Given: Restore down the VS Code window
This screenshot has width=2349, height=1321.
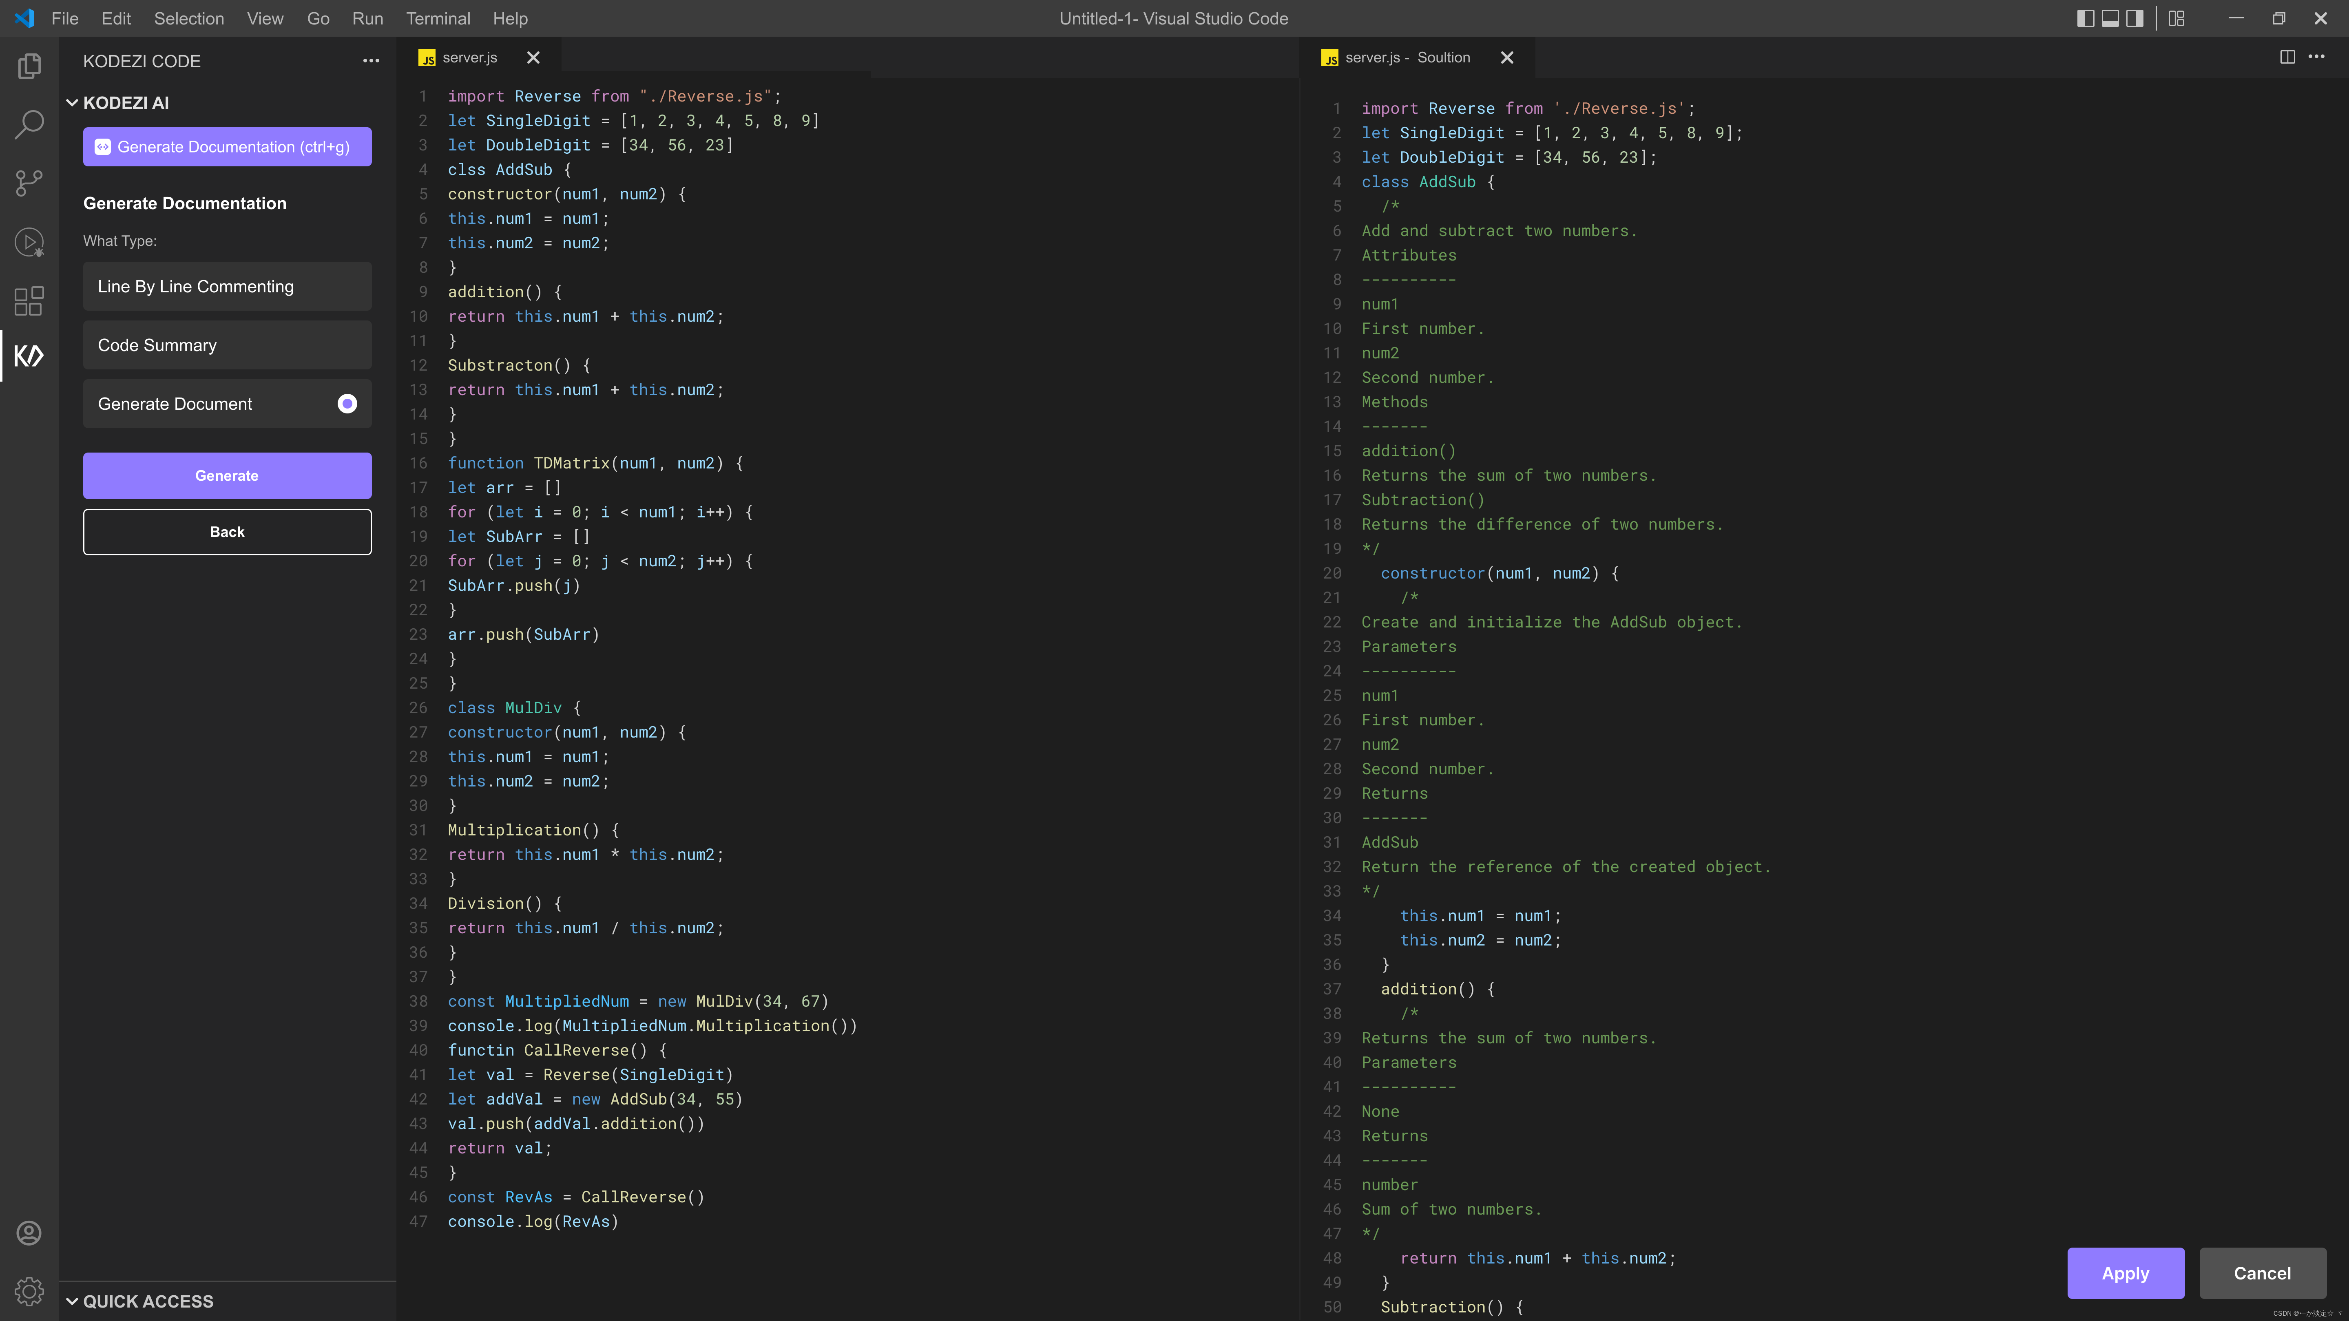Looking at the screenshot, I should [x=2279, y=18].
